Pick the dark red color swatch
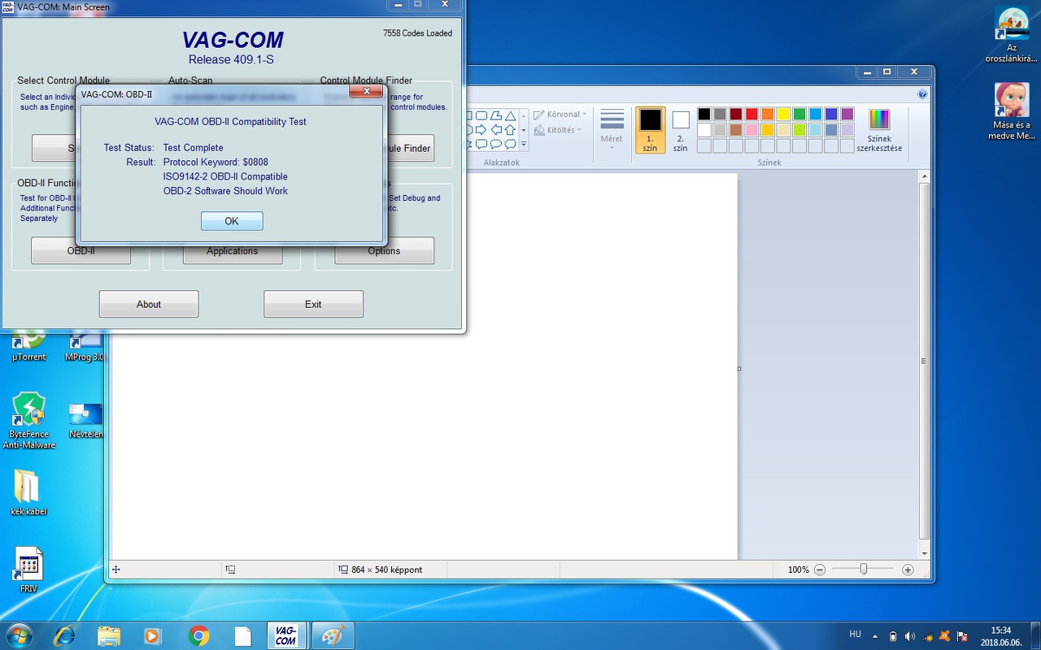 click(736, 115)
